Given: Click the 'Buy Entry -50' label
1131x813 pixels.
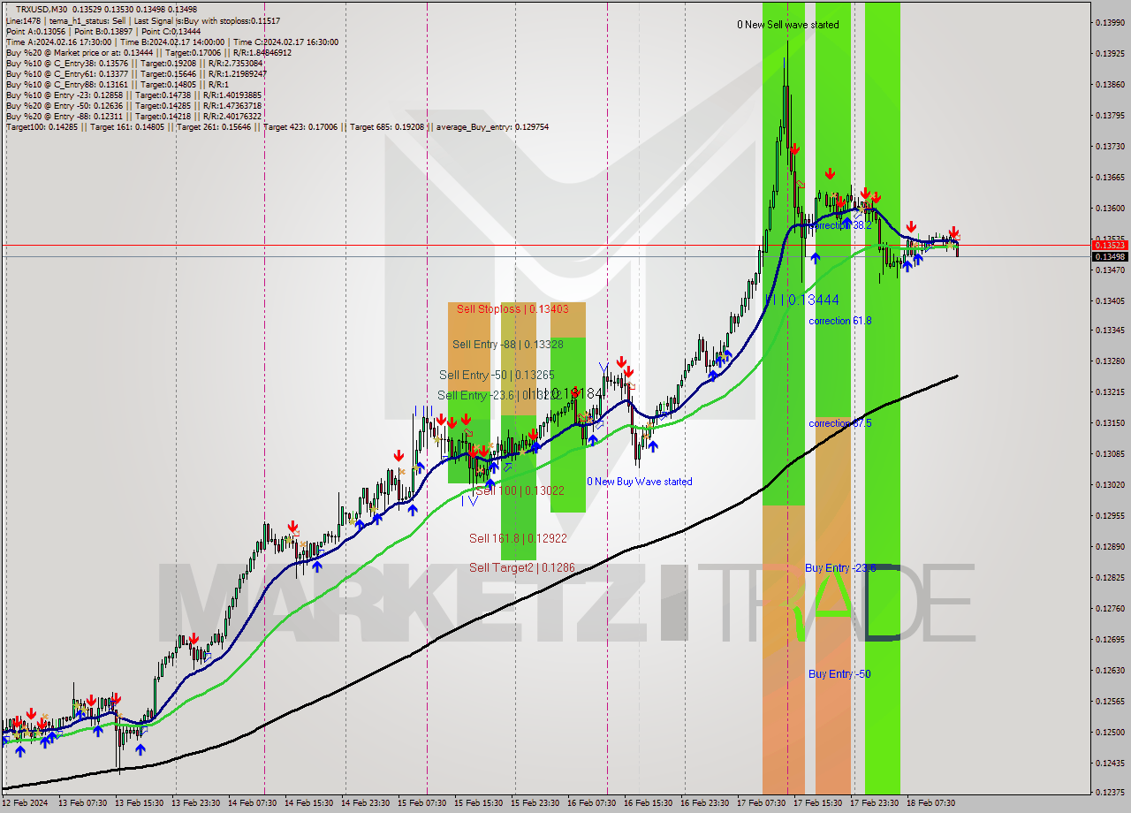Looking at the screenshot, I should coord(839,674).
